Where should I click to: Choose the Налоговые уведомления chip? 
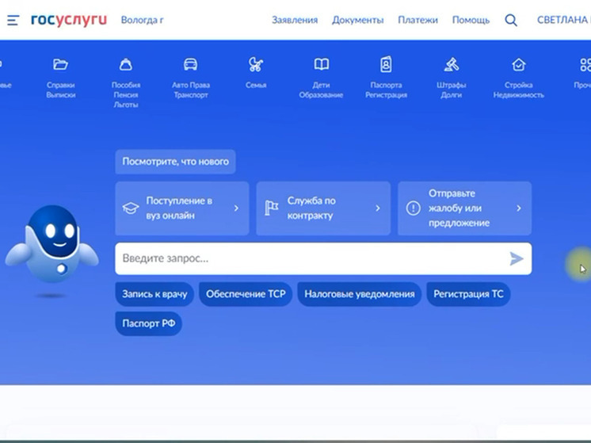(x=360, y=294)
